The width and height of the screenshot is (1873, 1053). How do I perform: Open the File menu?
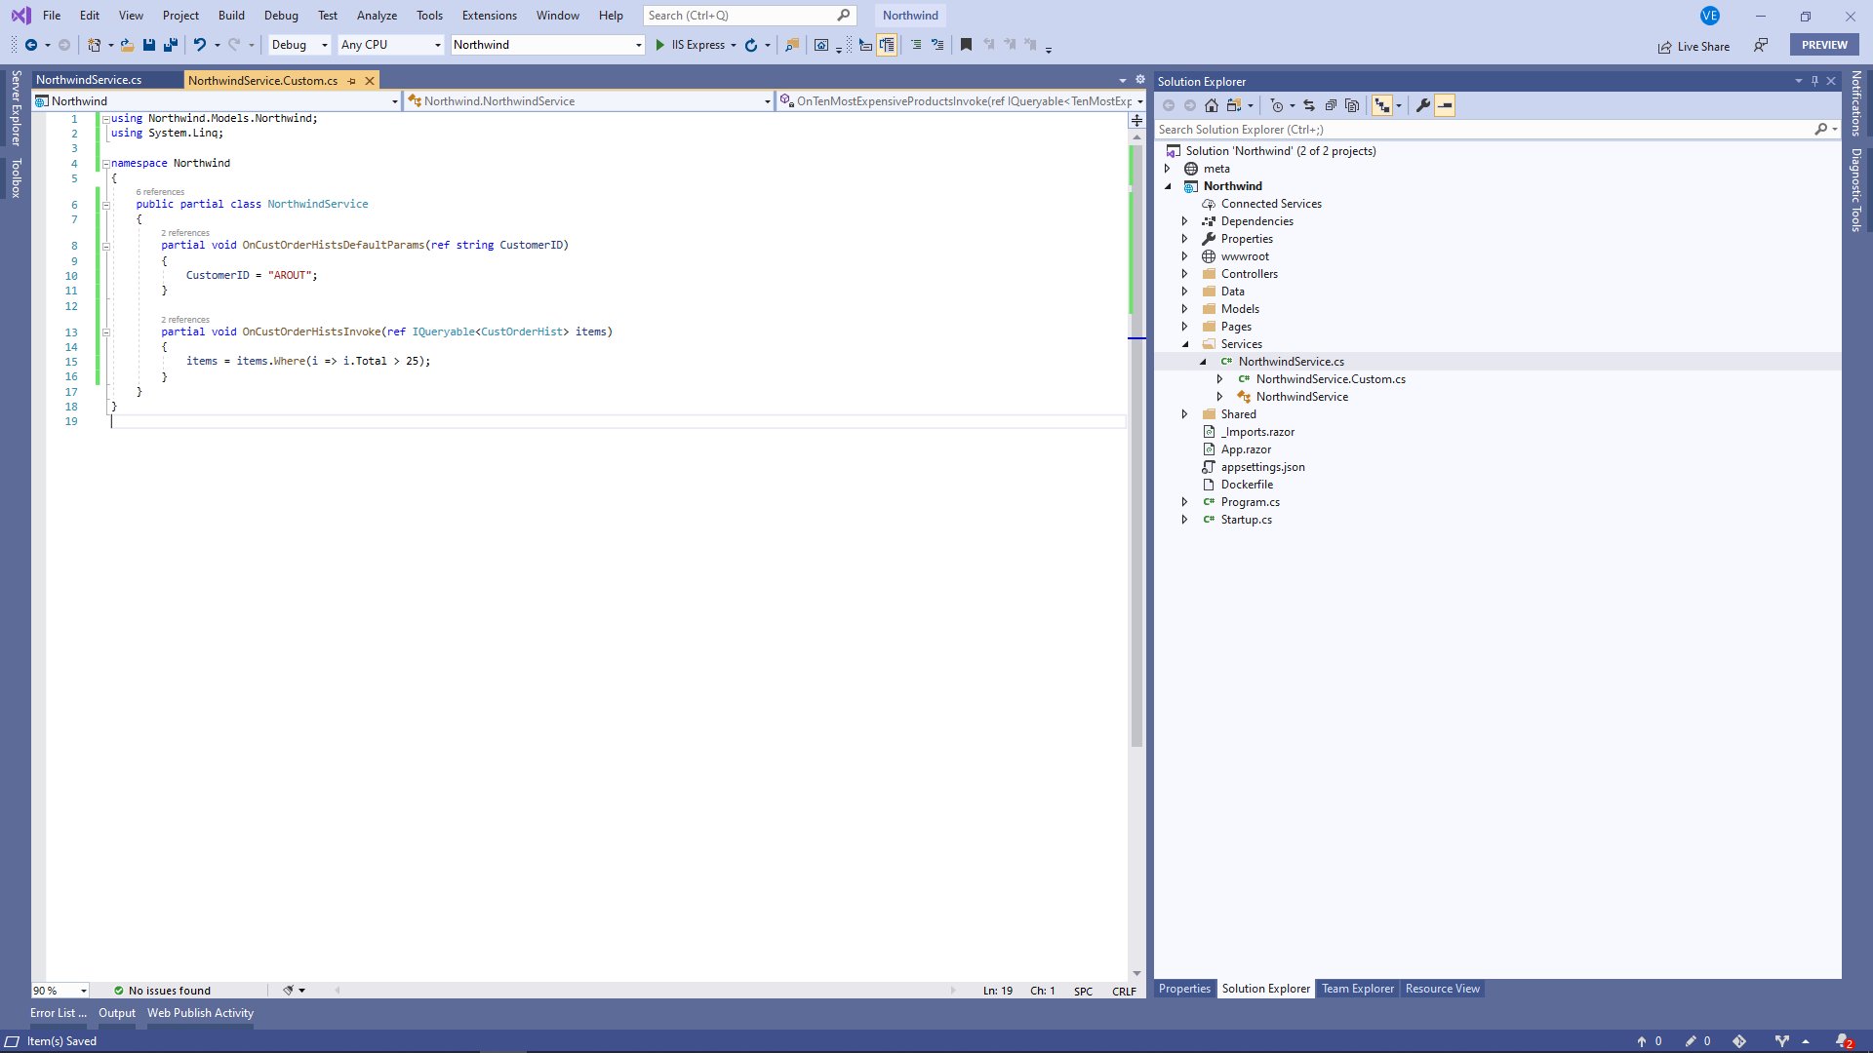(52, 16)
